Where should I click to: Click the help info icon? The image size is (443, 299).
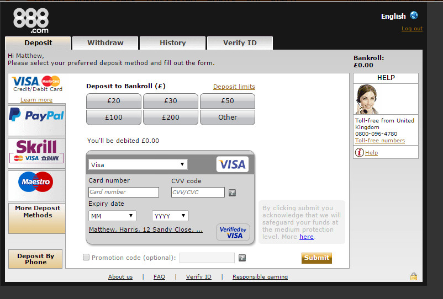coord(359,153)
